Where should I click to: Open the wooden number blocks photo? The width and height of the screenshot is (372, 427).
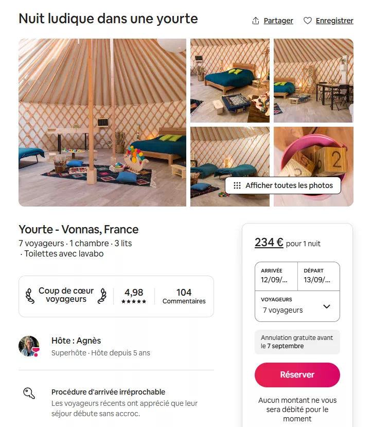(313, 155)
